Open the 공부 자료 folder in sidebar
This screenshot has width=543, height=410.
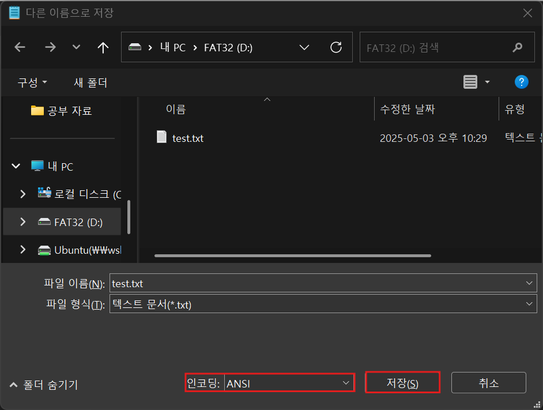pos(61,111)
